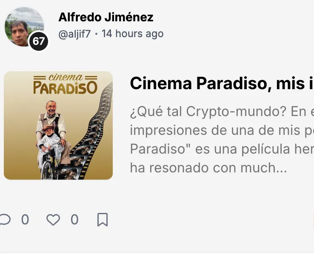Open Alfredo Jiménez's profile avatar
The image size is (314, 256).
point(24,27)
